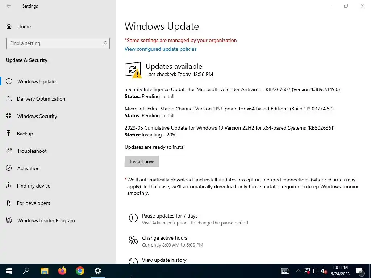Click the Find my device icon

tap(9, 185)
